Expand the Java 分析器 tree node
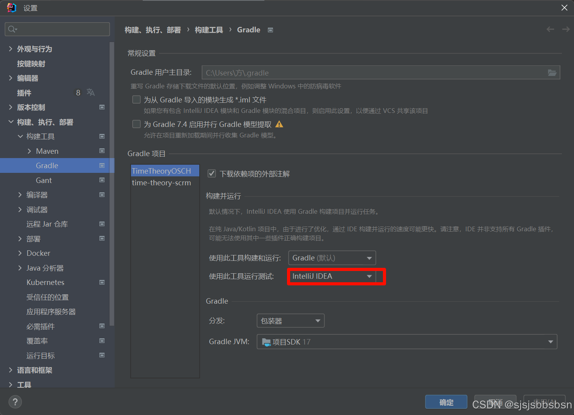 (x=20, y=268)
